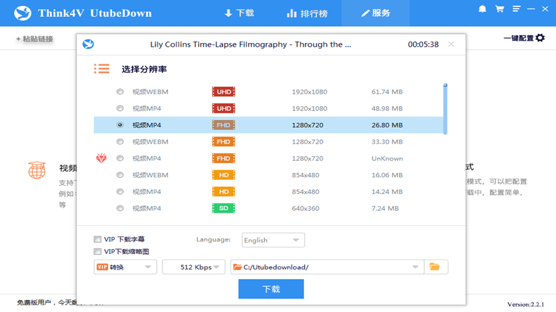This screenshot has height=312, width=556.
Task: Enable VIP 下载字幕 checkbox
Action: 97,240
